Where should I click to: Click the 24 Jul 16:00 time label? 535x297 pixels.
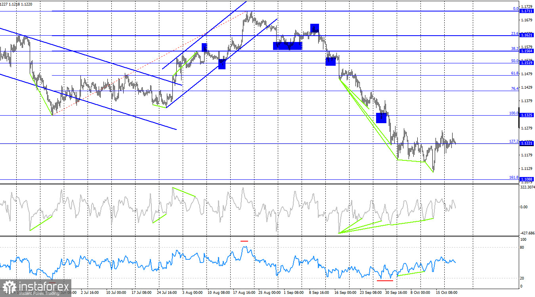[167, 293]
